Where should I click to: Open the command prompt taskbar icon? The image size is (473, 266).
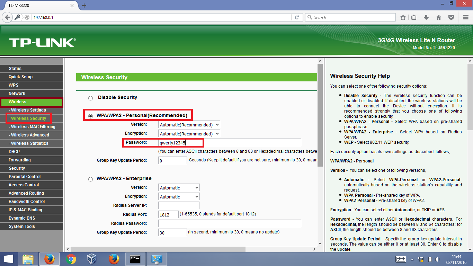tap(135, 259)
